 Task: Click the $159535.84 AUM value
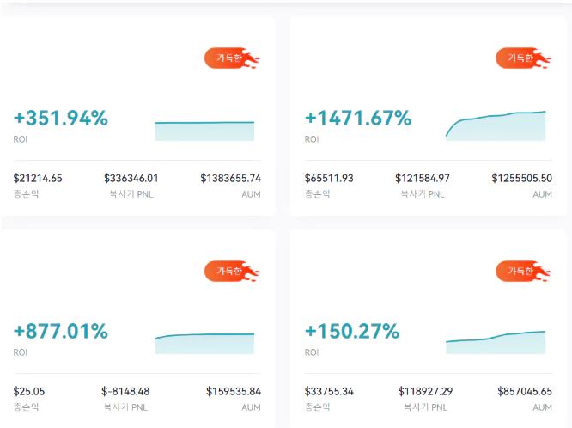coord(234,392)
